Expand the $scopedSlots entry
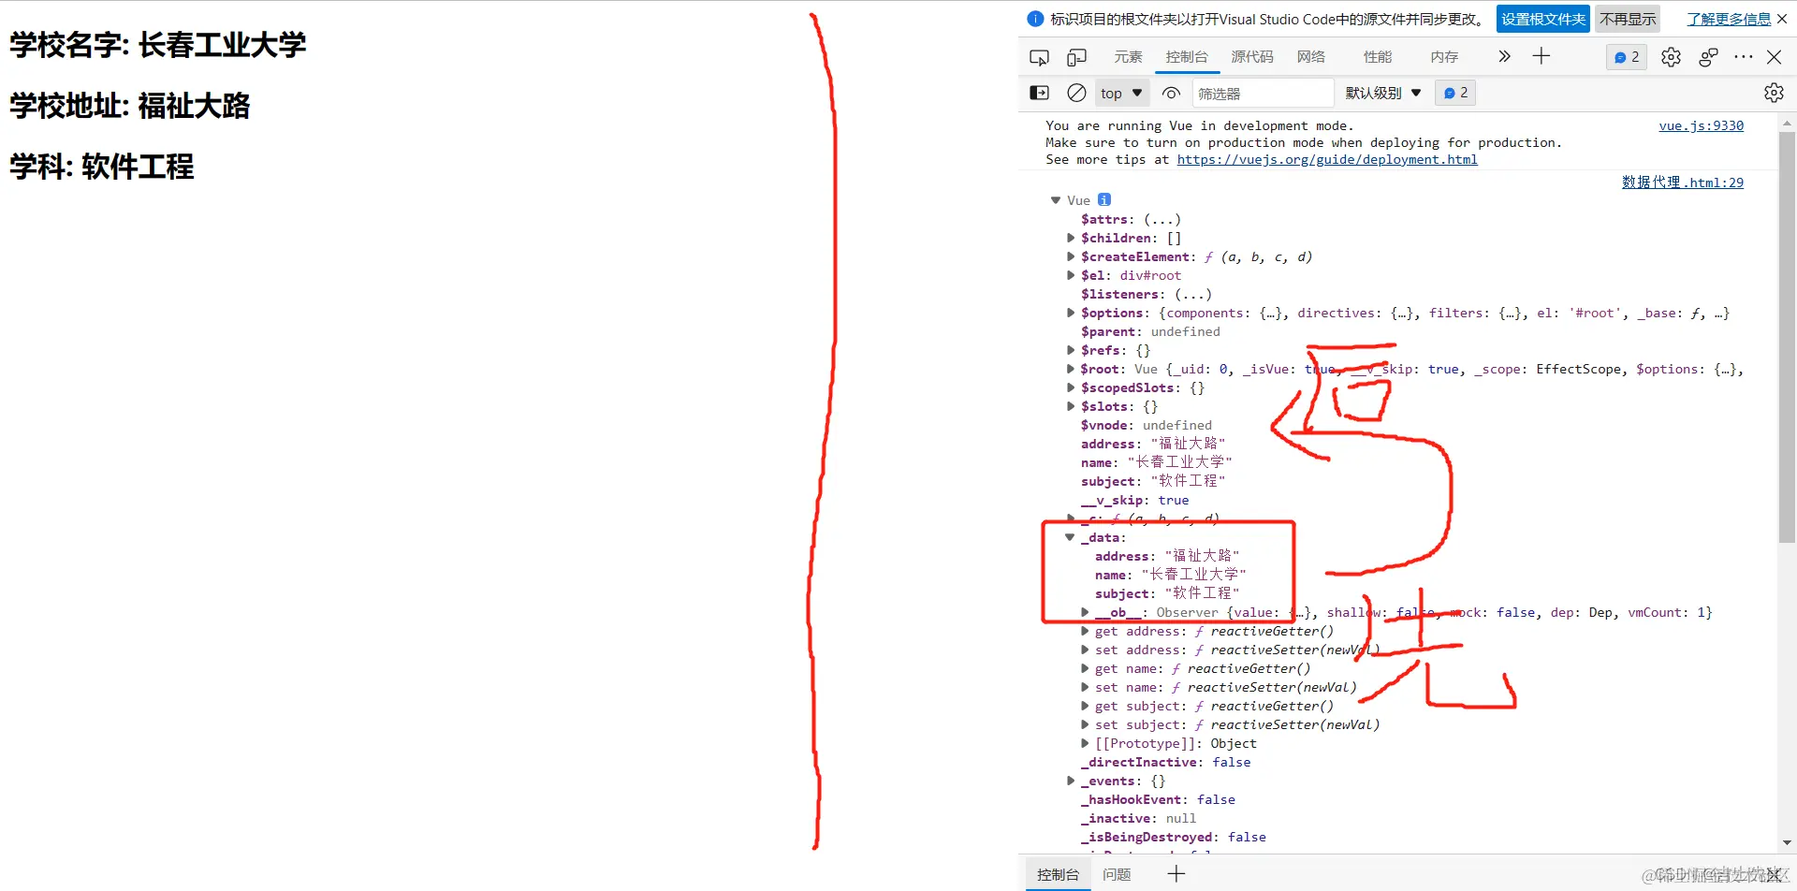 pyautogui.click(x=1071, y=387)
